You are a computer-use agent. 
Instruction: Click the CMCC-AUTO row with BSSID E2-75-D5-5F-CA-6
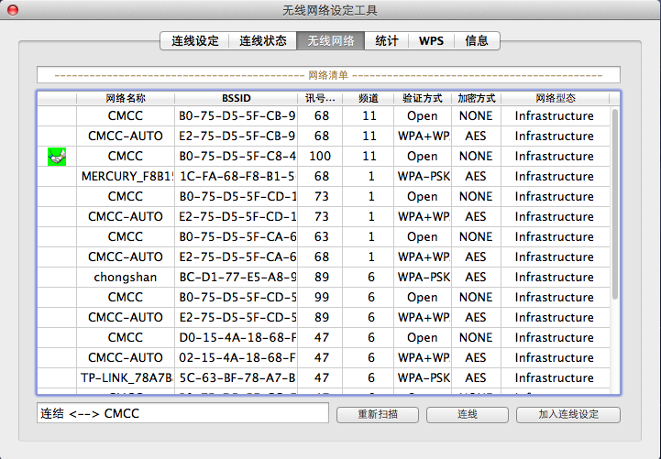(324, 257)
